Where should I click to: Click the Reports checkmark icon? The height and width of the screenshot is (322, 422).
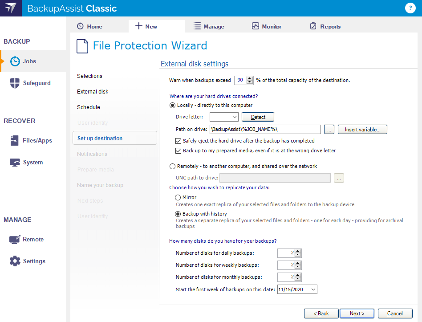313,26
